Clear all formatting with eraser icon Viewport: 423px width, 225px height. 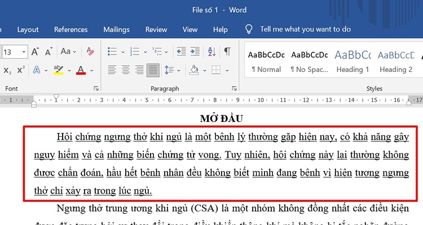90,51
